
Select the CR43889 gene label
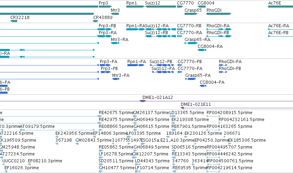[103, 17]
